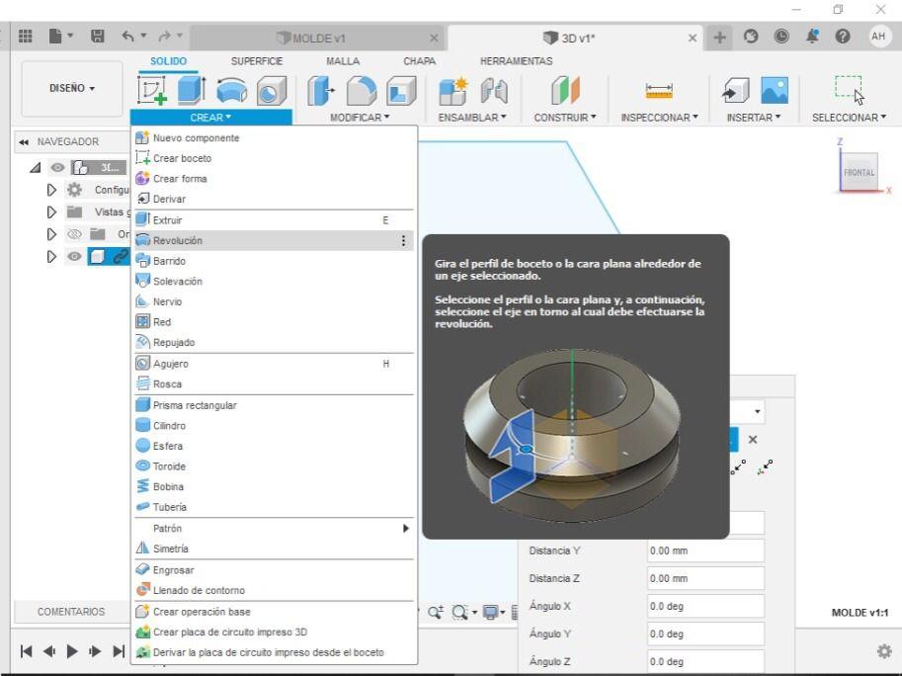Select the Offset Plane construct icon

pos(565,91)
